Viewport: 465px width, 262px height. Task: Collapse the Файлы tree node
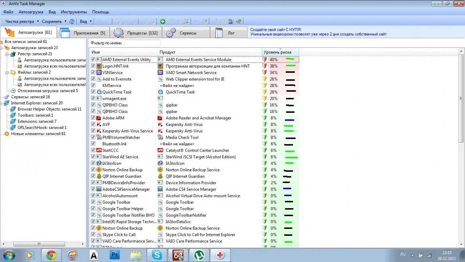coord(8,72)
